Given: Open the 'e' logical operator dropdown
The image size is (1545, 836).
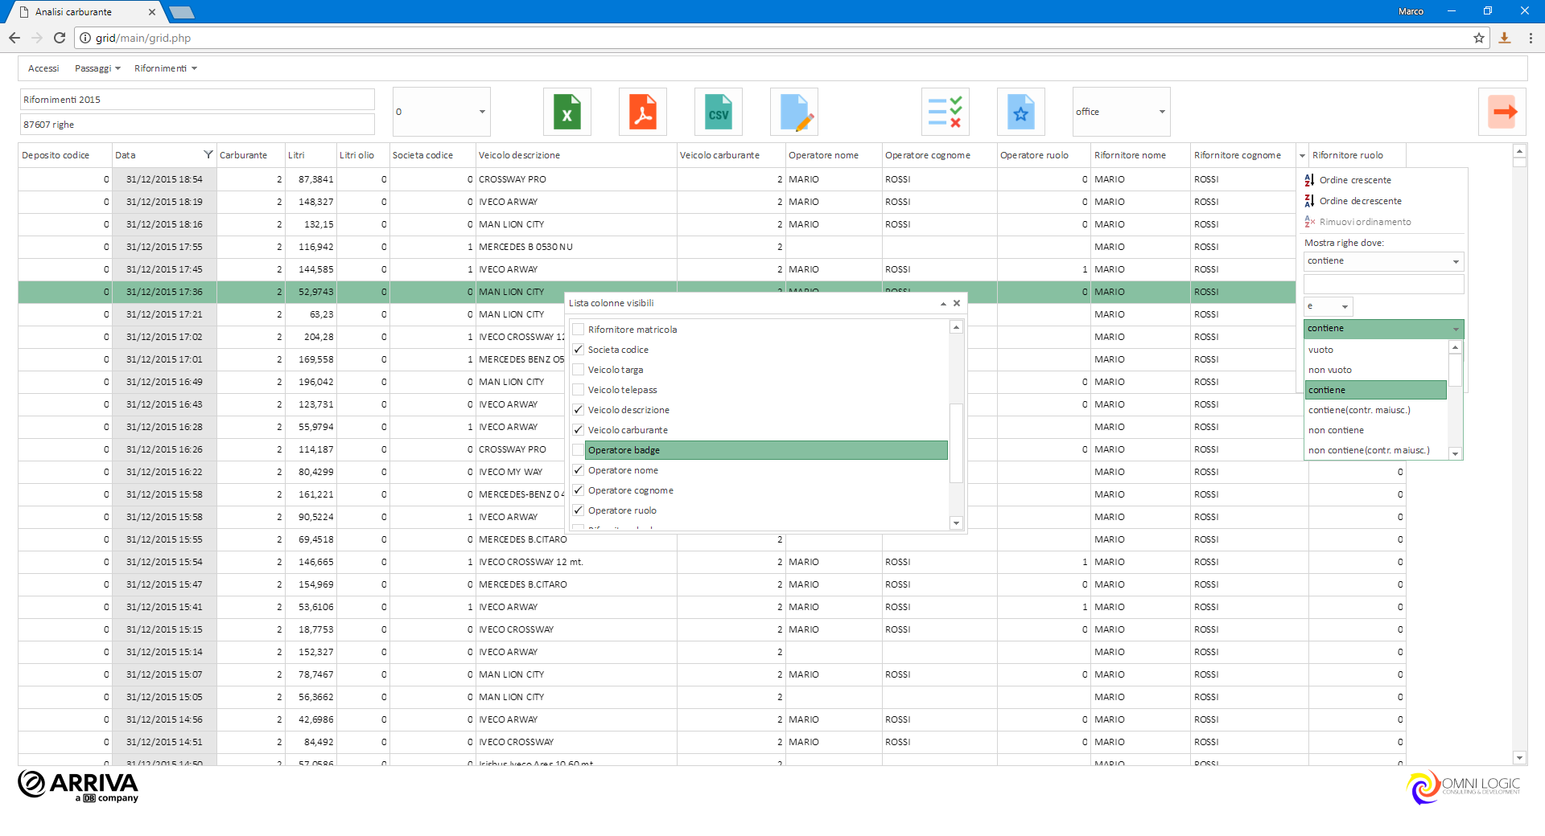Looking at the screenshot, I should [1328, 306].
